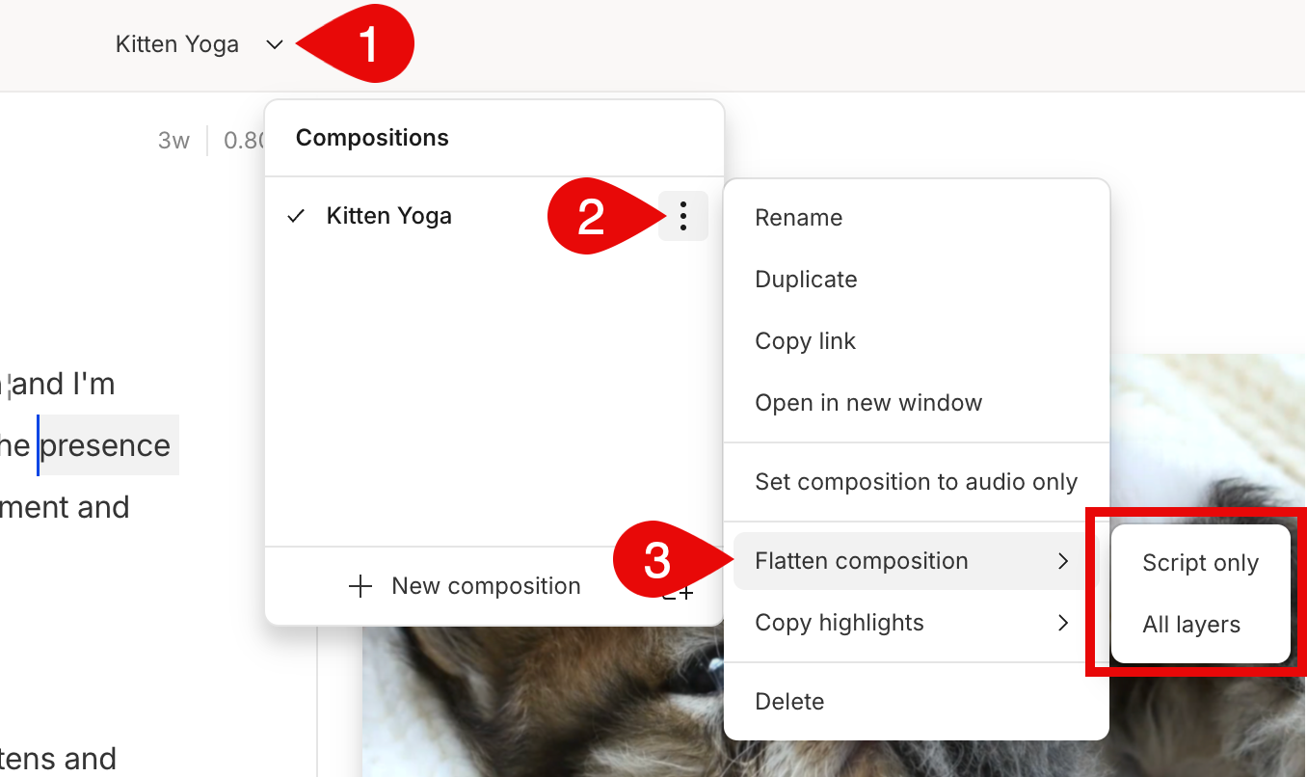Choose All layers in the flatten submenu
1307x777 pixels.
(x=1191, y=625)
